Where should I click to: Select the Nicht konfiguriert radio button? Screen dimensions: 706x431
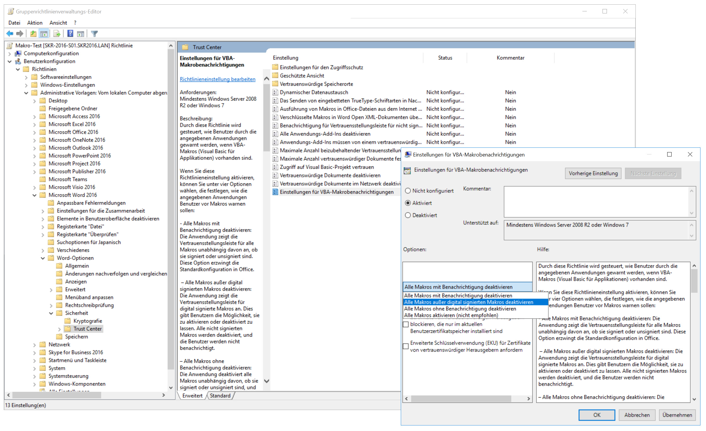(408, 191)
